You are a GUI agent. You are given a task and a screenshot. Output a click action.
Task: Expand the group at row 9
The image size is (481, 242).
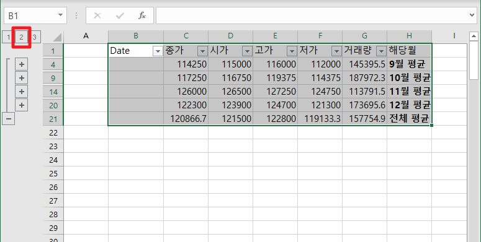(x=22, y=78)
